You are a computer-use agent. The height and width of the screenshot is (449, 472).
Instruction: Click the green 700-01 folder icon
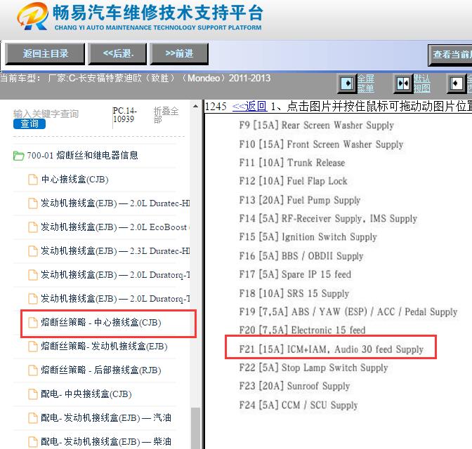tap(19, 156)
